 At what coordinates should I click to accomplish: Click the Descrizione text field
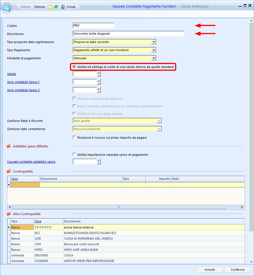128,34
